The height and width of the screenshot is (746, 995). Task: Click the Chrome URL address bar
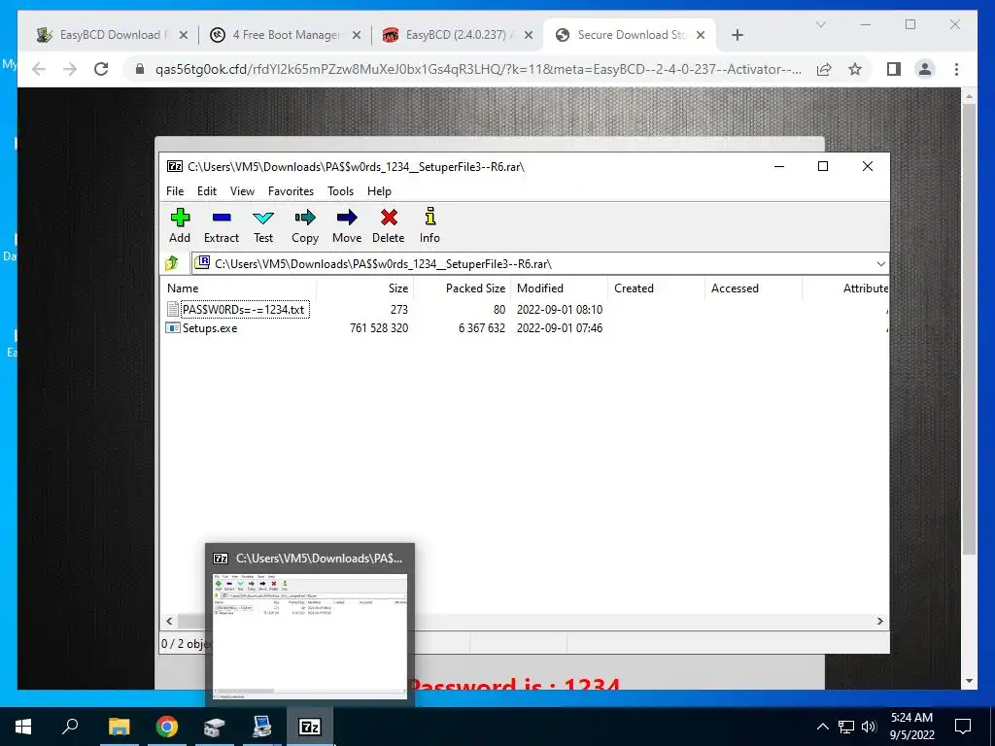(478, 69)
